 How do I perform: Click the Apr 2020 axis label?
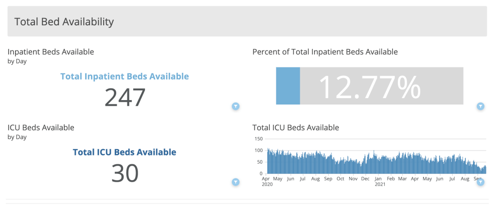(267, 181)
